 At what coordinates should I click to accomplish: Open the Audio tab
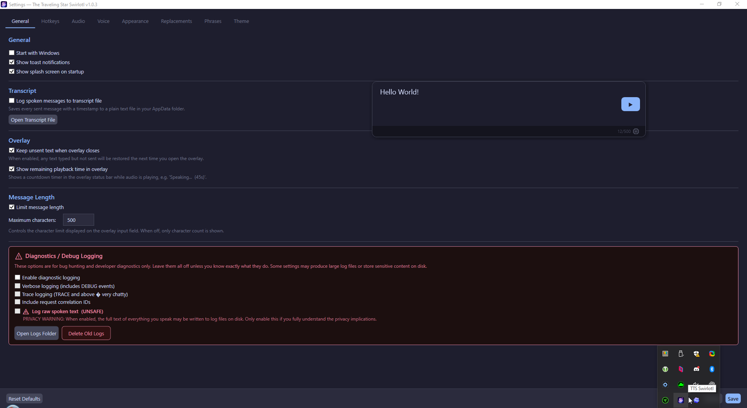[78, 21]
